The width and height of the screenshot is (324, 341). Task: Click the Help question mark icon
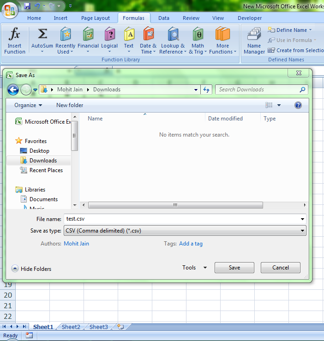[x=298, y=105]
